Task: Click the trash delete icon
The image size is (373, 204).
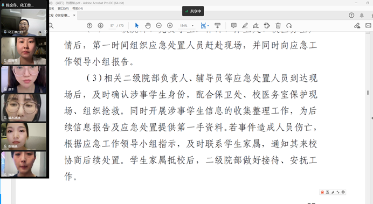Action: [x=278, y=25]
